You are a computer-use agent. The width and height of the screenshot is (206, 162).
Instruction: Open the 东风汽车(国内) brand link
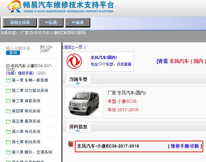[x=104, y=57]
